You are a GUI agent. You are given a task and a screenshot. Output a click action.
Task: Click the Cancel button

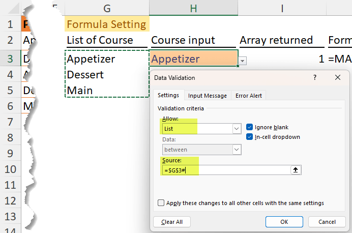tap(327, 222)
